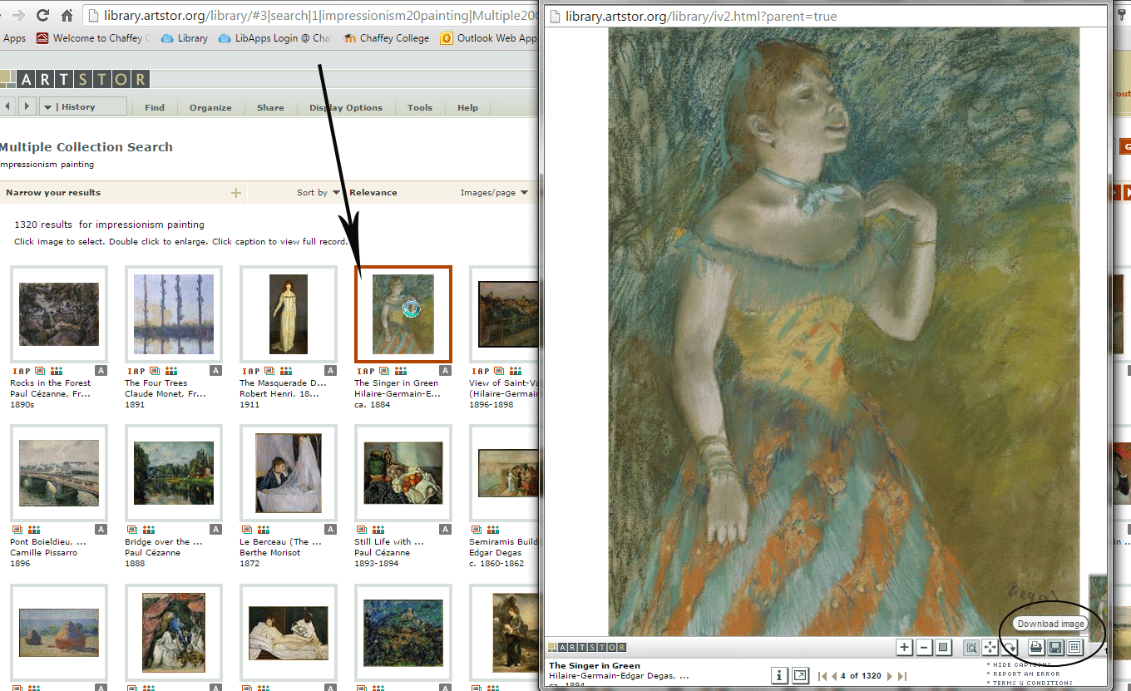Go to the browser home page

click(x=67, y=15)
